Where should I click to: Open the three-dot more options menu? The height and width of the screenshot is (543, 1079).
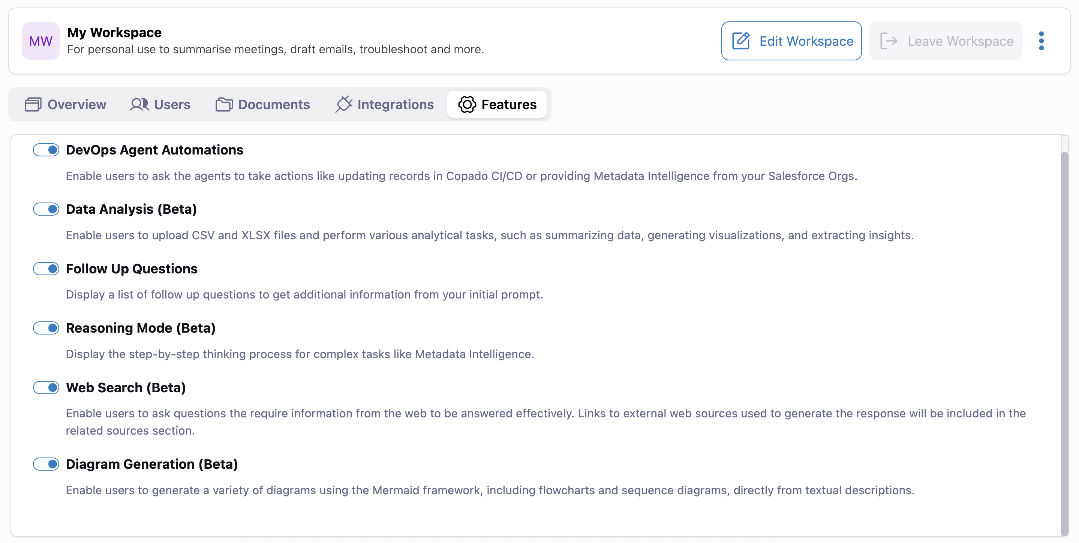pyautogui.click(x=1041, y=41)
